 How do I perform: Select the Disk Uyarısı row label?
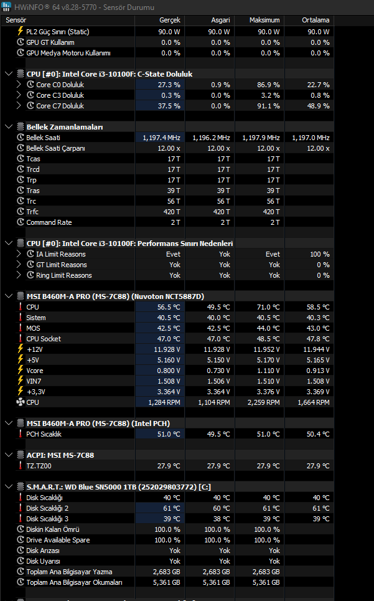tap(44, 561)
